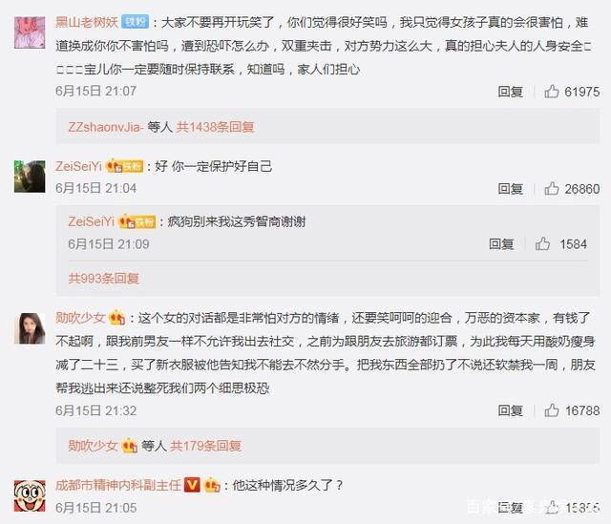The width and height of the screenshot is (611, 524).
Task: Like the comment with 16788 likes
Action: tap(552, 410)
